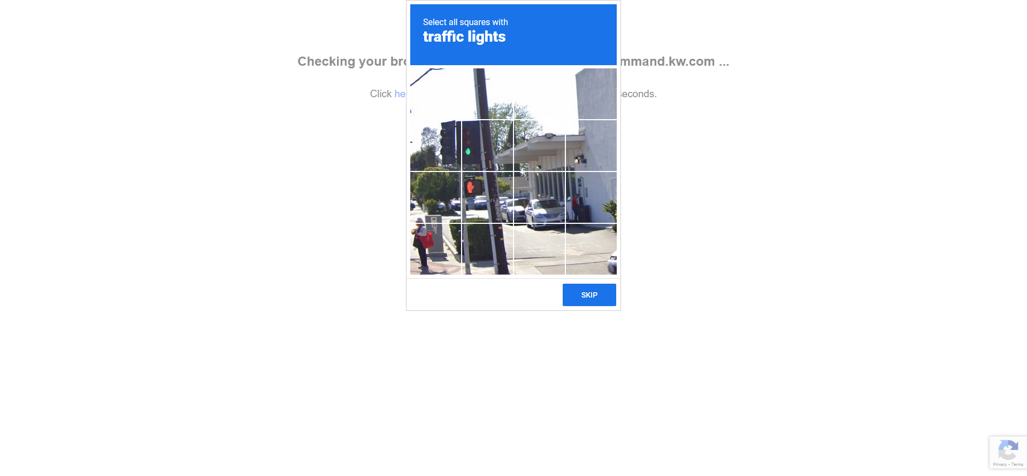Select the tile showing the dark traffic light's back

435,145
